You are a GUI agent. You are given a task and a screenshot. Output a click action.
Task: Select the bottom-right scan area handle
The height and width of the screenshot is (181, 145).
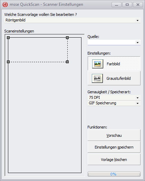tap(67, 62)
